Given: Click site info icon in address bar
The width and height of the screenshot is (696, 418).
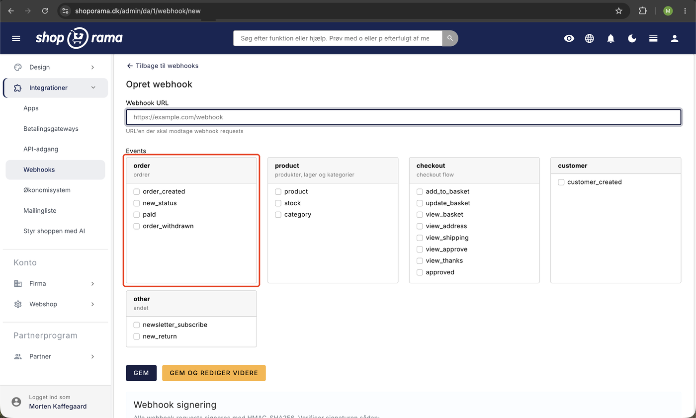Looking at the screenshot, I should point(66,10).
